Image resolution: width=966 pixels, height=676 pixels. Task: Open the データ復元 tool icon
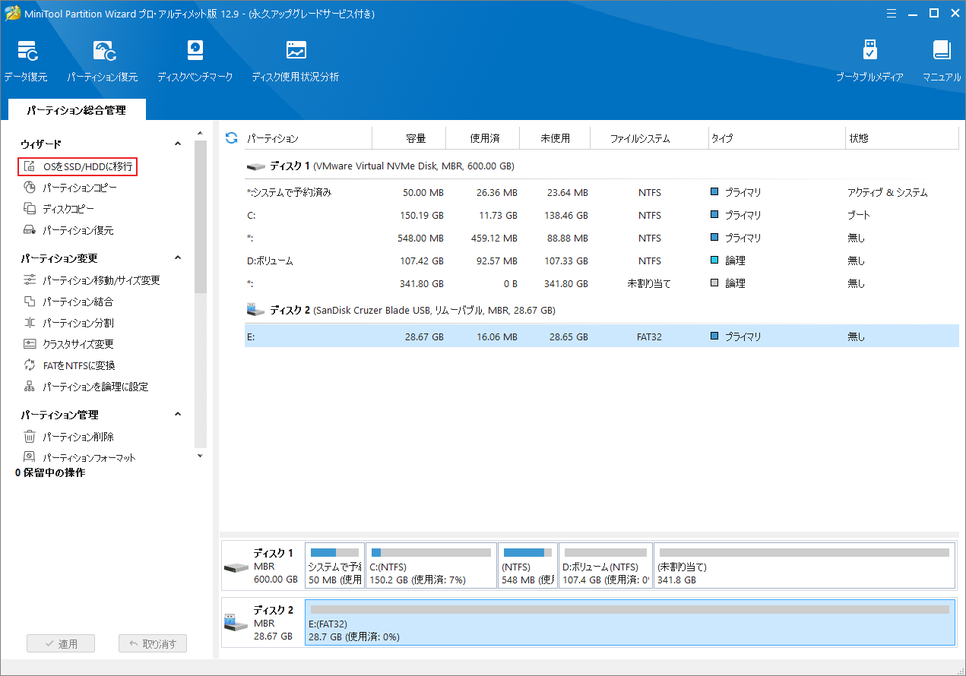(x=26, y=52)
